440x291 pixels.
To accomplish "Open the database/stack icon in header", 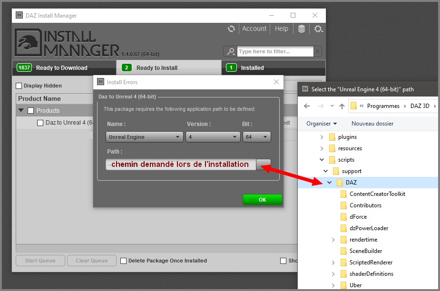I will point(302,29).
